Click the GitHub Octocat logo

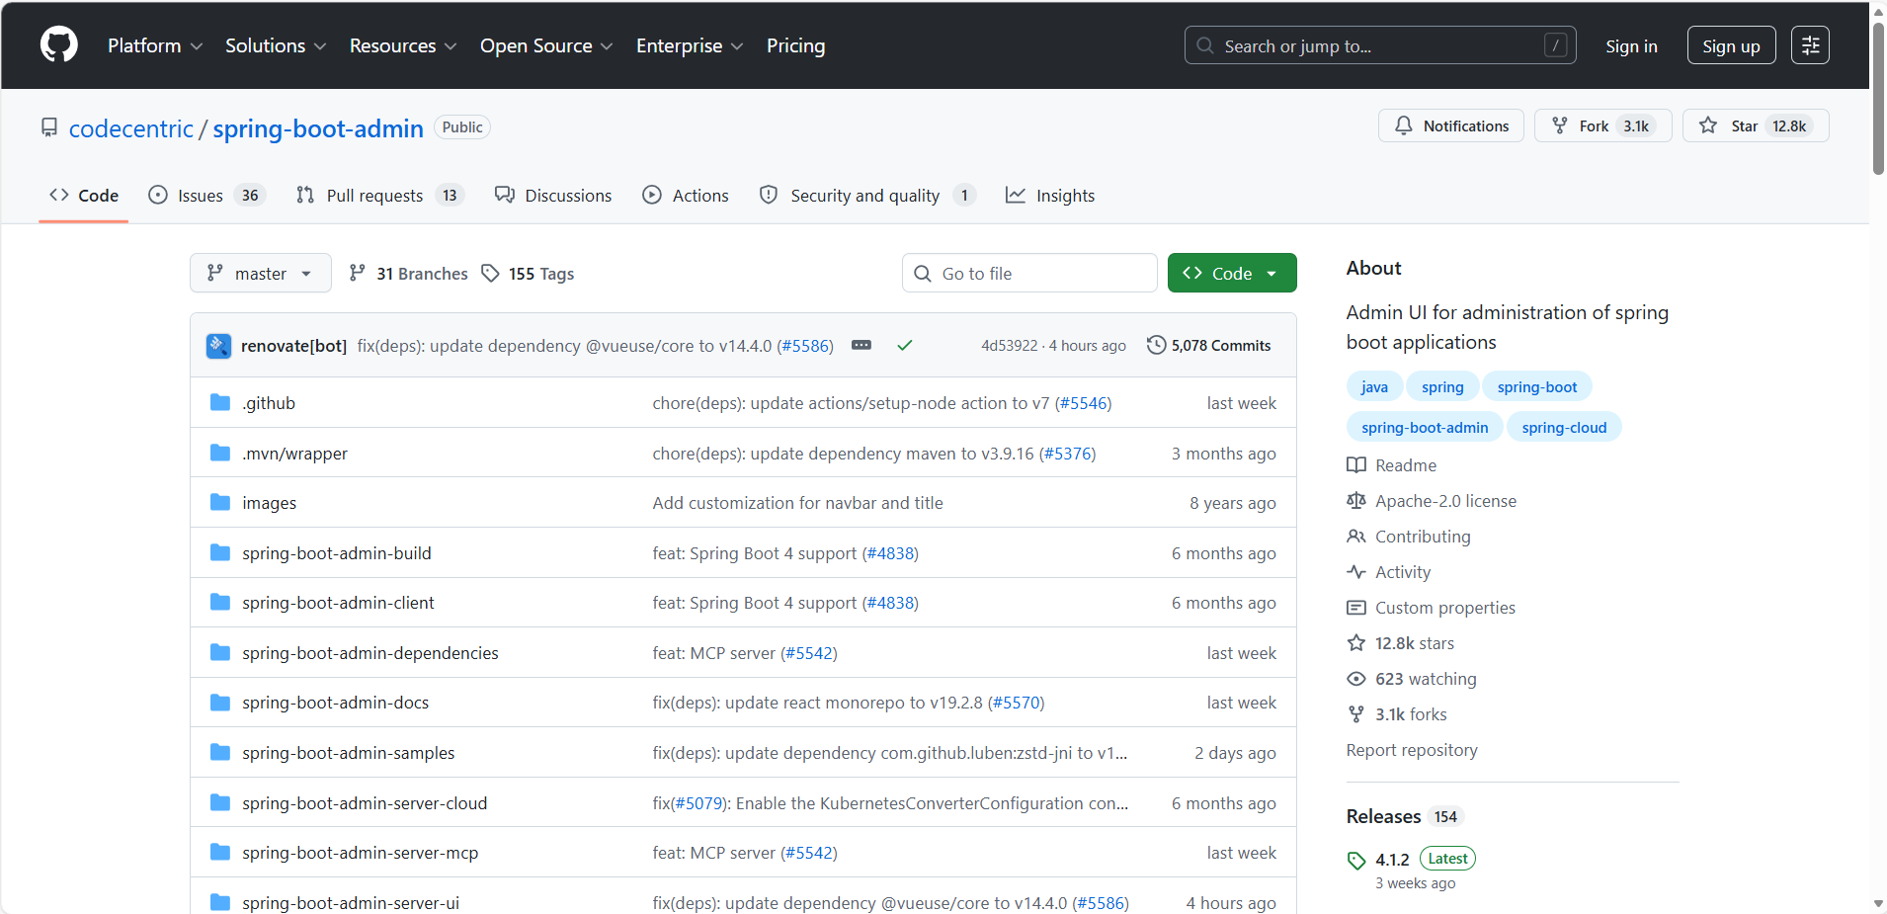click(59, 45)
